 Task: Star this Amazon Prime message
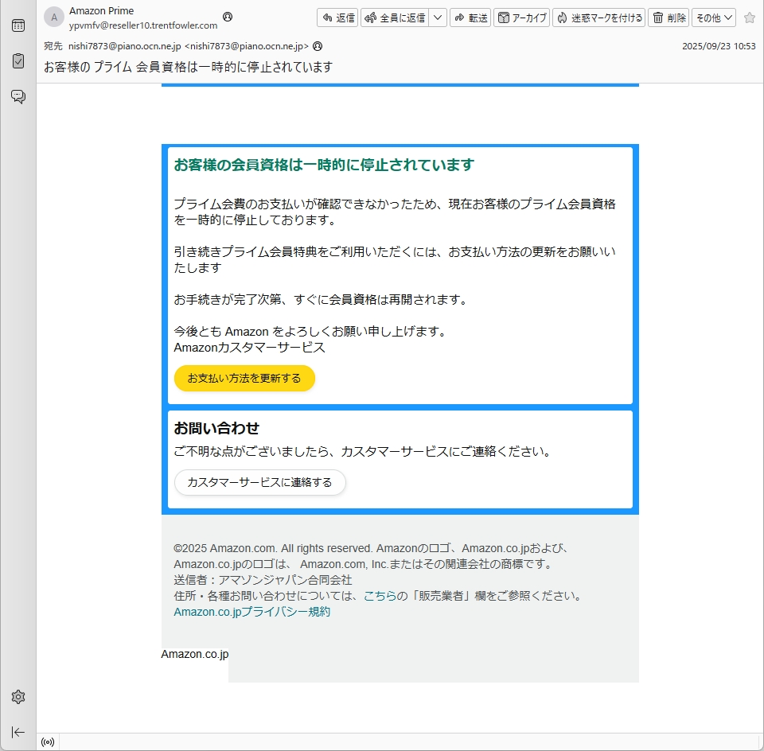click(x=749, y=18)
